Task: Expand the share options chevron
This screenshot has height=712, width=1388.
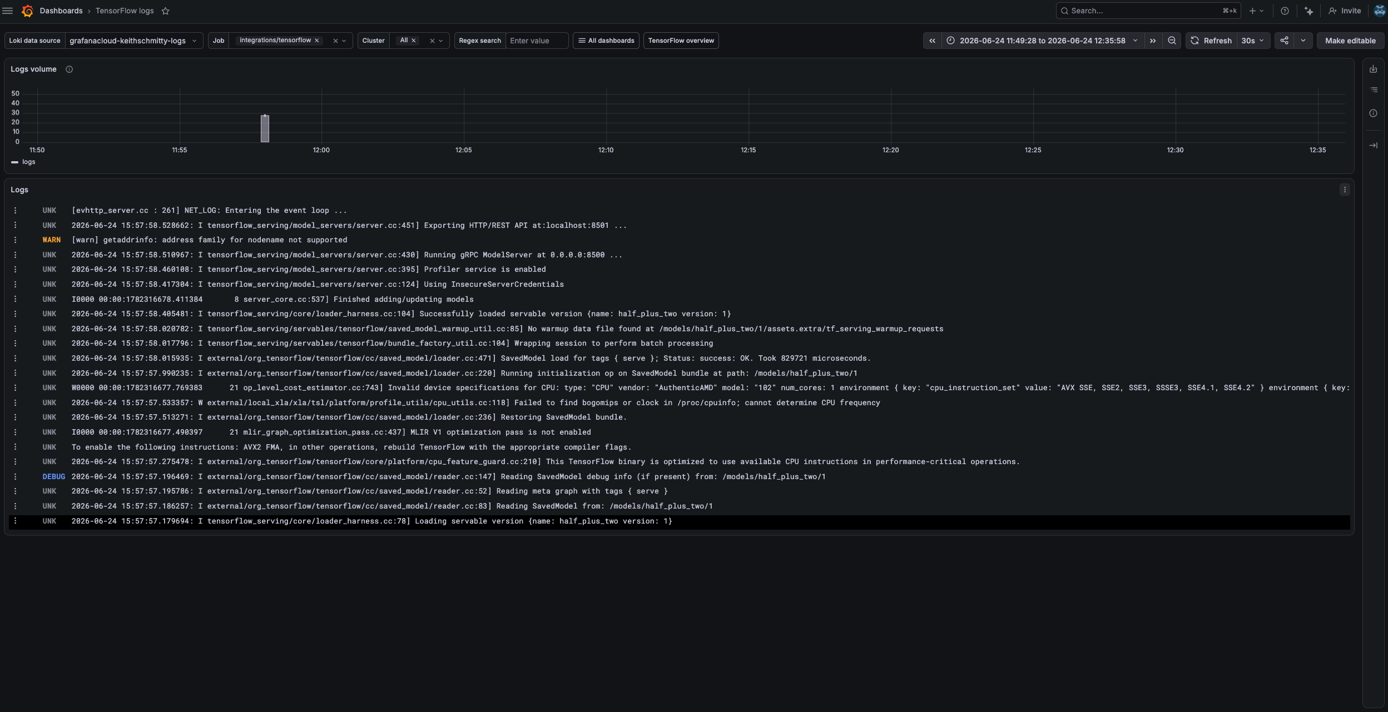Action: [1303, 41]
